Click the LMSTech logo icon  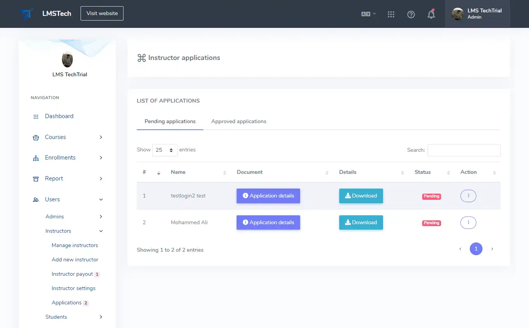(26, 13)
